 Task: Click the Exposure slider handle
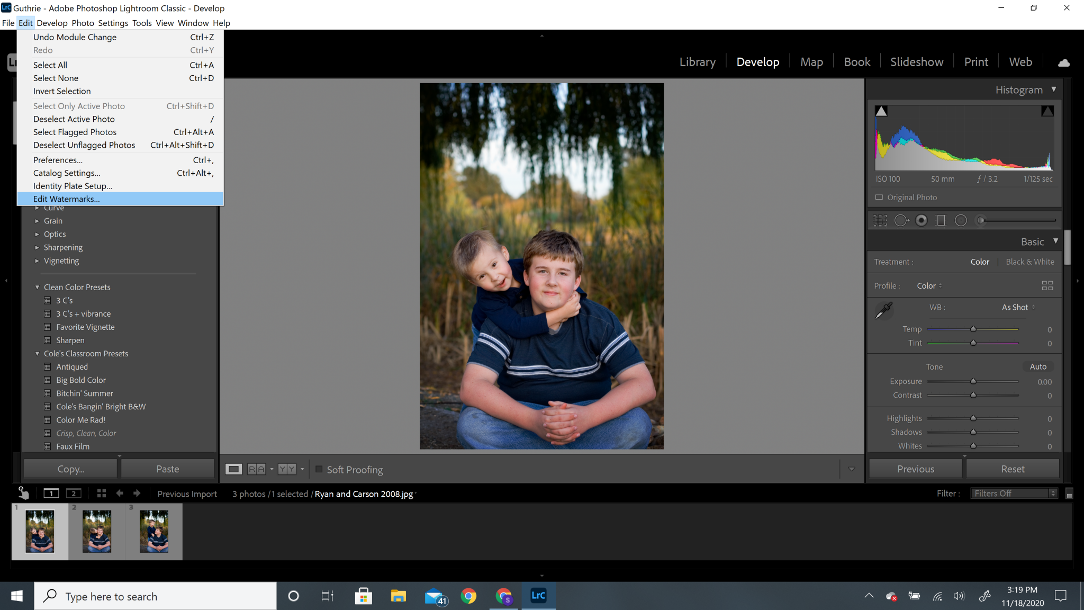coord(973,381)
